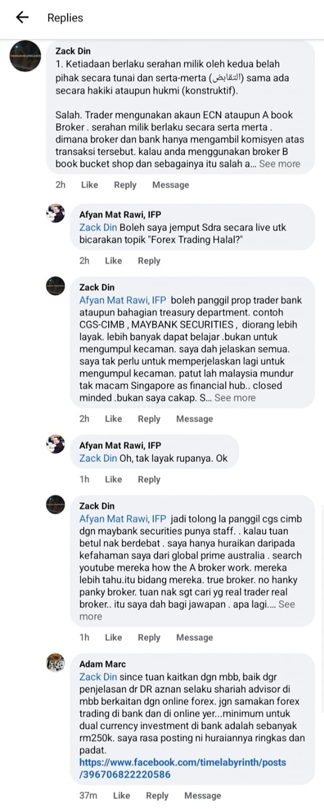Open tagged 'Afyan Mat Rawi, IFP' in CGS-CIMB comment
The height and width of the screenshot is (809, 324).
coord(123,300)
